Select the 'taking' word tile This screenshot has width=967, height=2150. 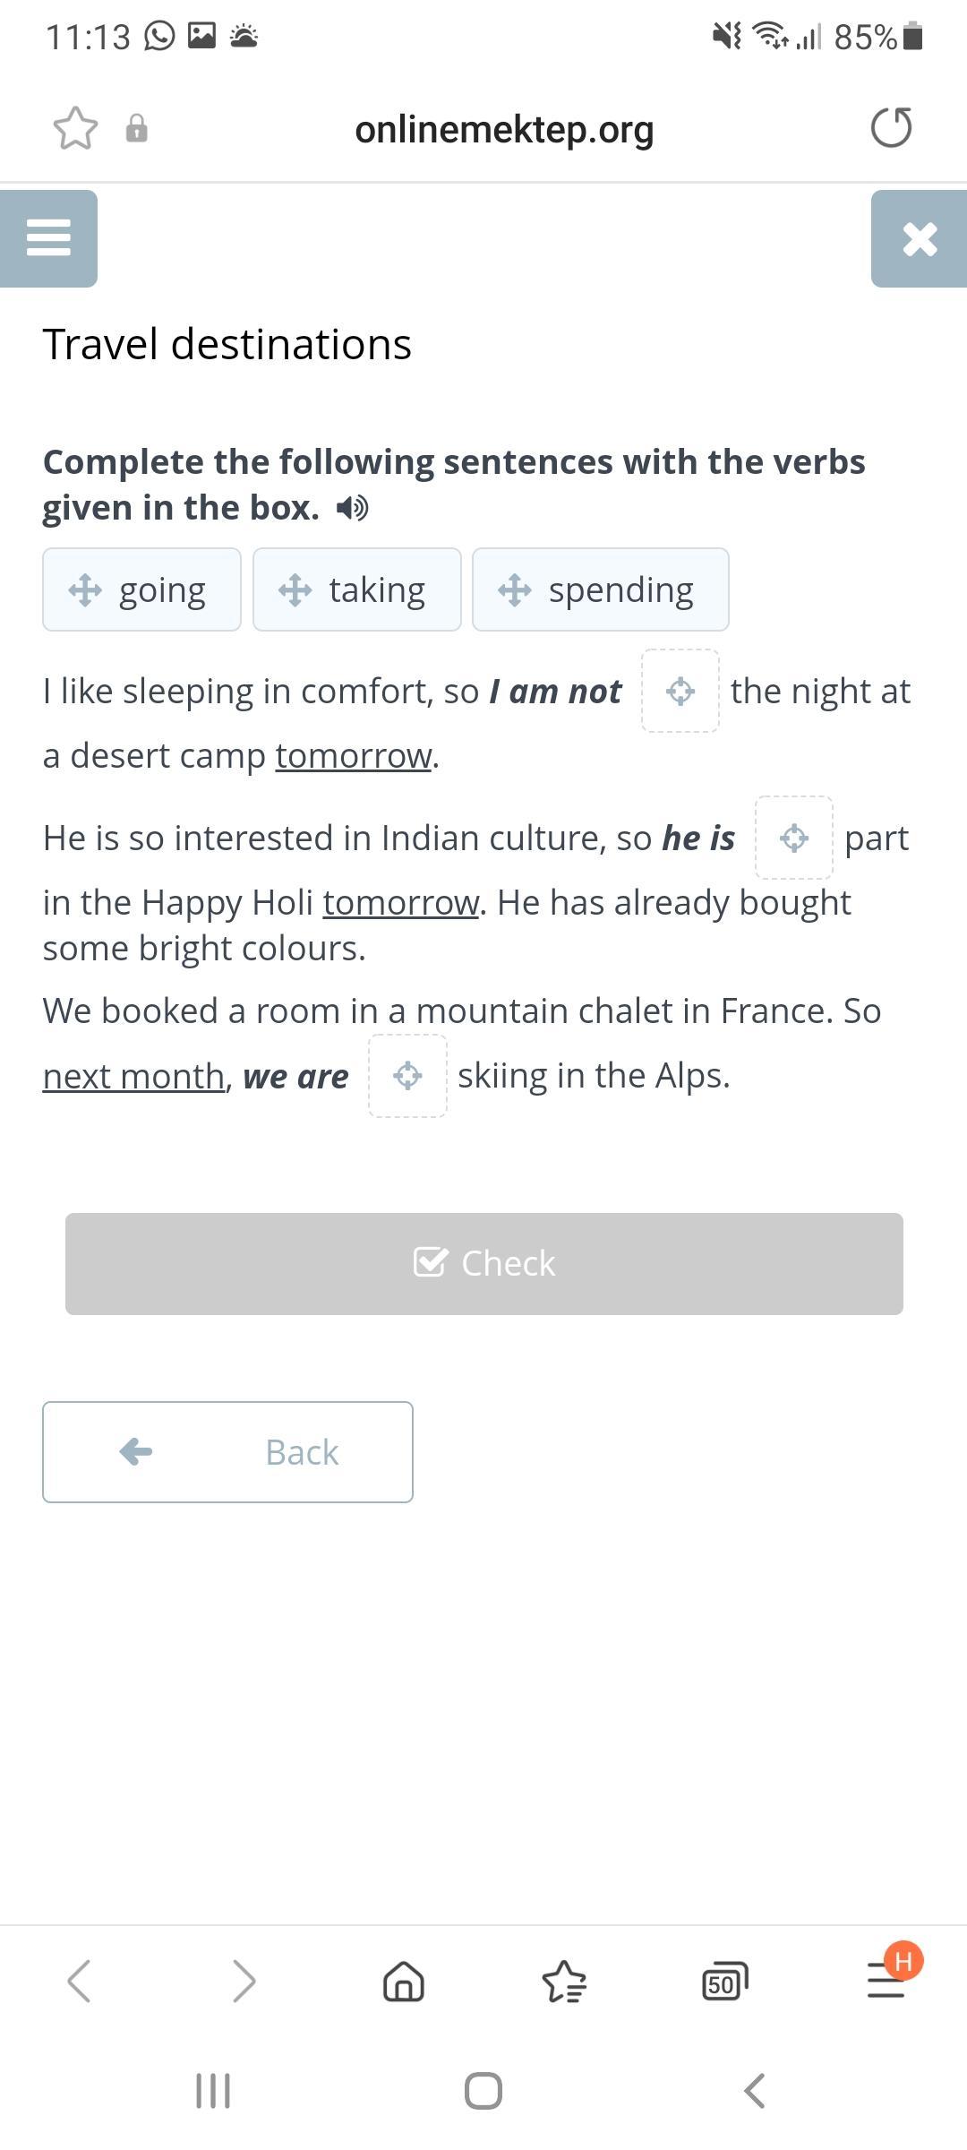(x=357, y=589)
